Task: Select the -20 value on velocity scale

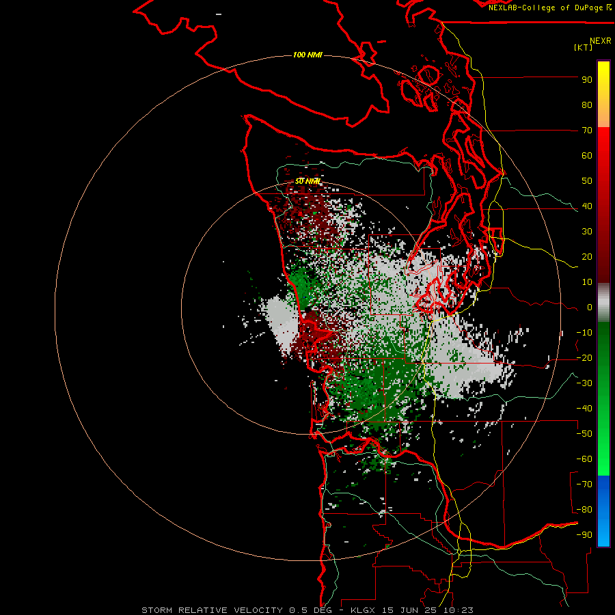Action: point(584,358)
